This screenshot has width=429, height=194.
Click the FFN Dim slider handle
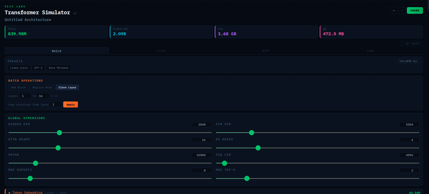point(251,133)
